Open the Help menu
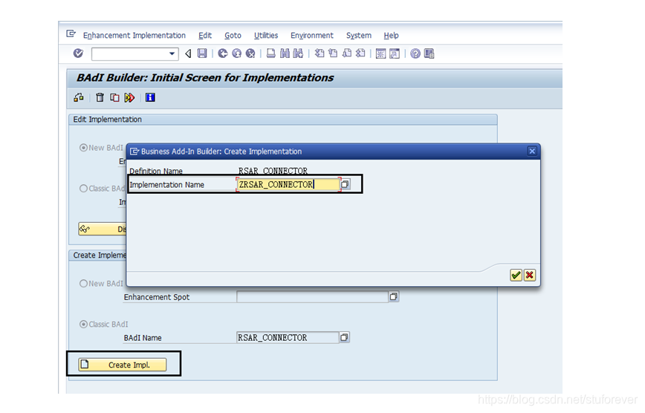The width and height of the screenshot is (645, 413). [x=391, y=36]
